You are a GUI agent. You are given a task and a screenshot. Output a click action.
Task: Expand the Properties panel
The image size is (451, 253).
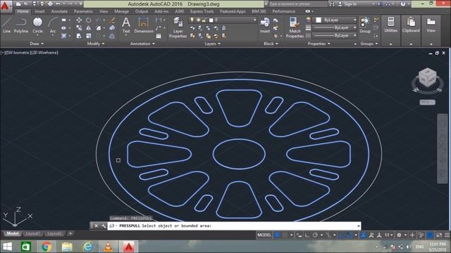pos(319,44)
